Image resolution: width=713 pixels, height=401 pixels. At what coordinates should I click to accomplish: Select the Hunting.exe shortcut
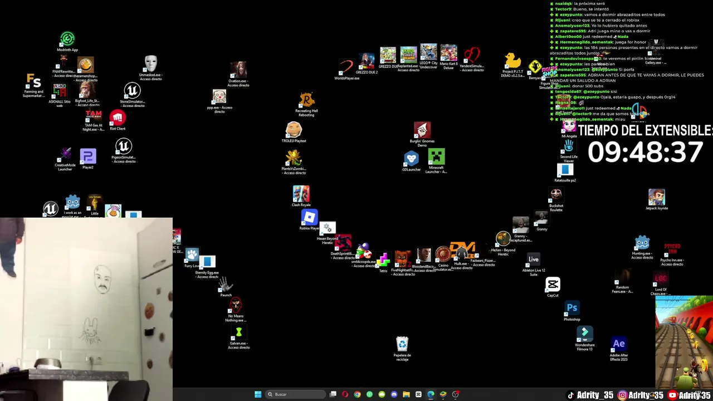642,248
